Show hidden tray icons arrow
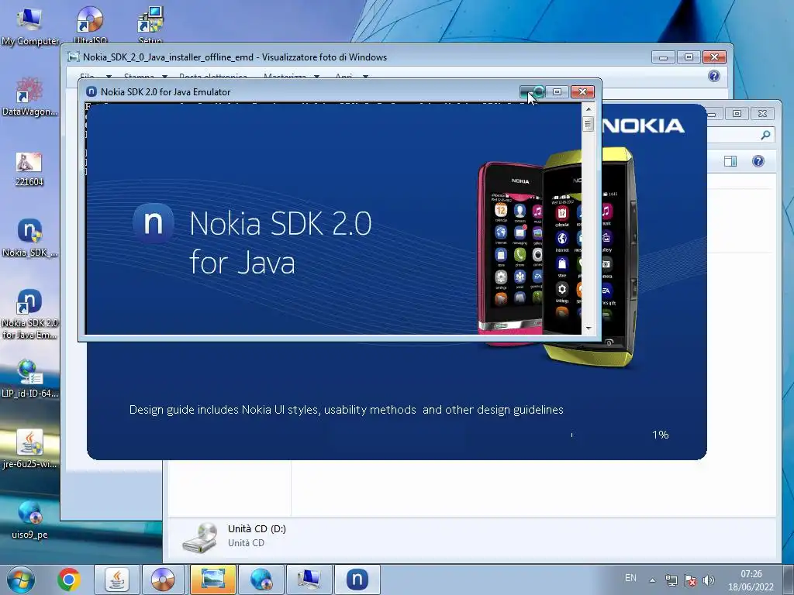The width and height of the screenshot is (794, 595). coord(652,580)
